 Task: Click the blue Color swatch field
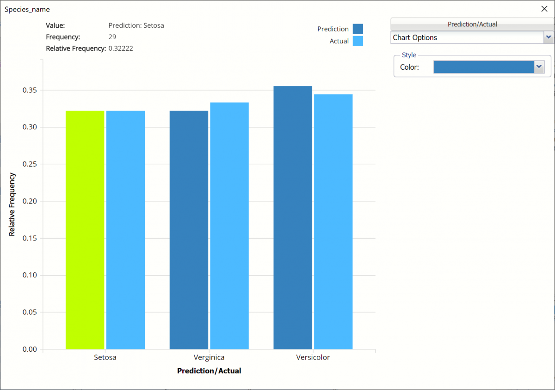[483, 67]
